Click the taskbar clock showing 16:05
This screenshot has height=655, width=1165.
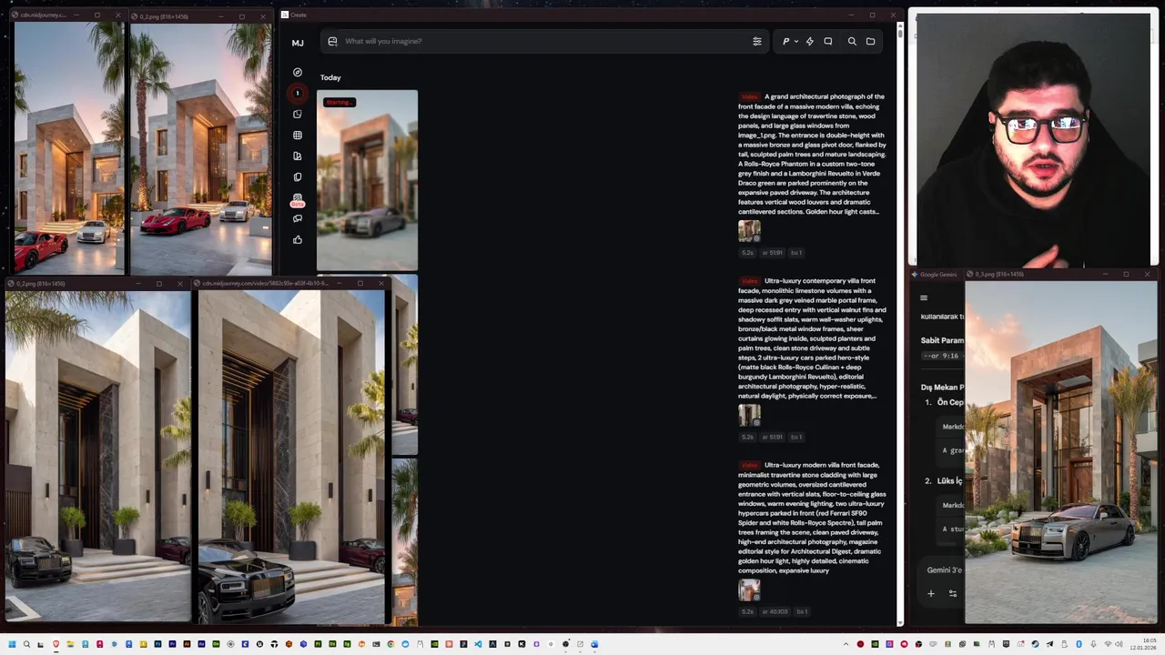coord(1143,644)
